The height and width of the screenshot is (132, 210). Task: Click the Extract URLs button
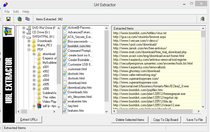[x=29, y=120]
